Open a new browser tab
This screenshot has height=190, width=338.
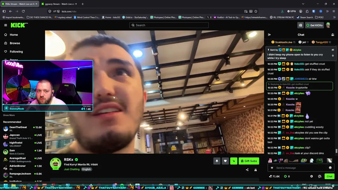83,4
